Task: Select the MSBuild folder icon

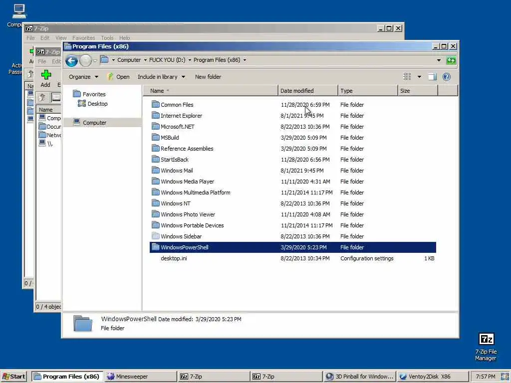Action: click(156, 138)
